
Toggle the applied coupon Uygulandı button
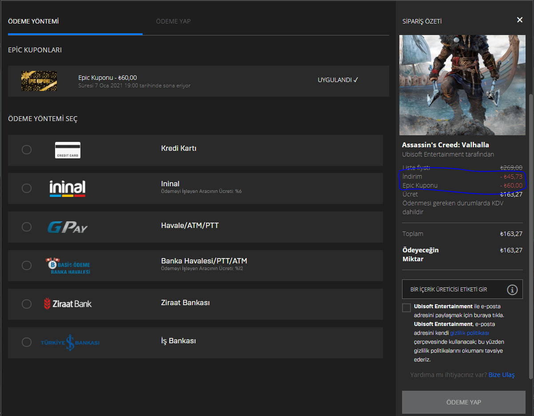point(338,80)
